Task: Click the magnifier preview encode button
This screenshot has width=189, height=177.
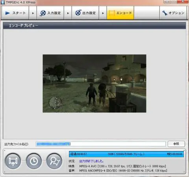Action: point(54,161)
